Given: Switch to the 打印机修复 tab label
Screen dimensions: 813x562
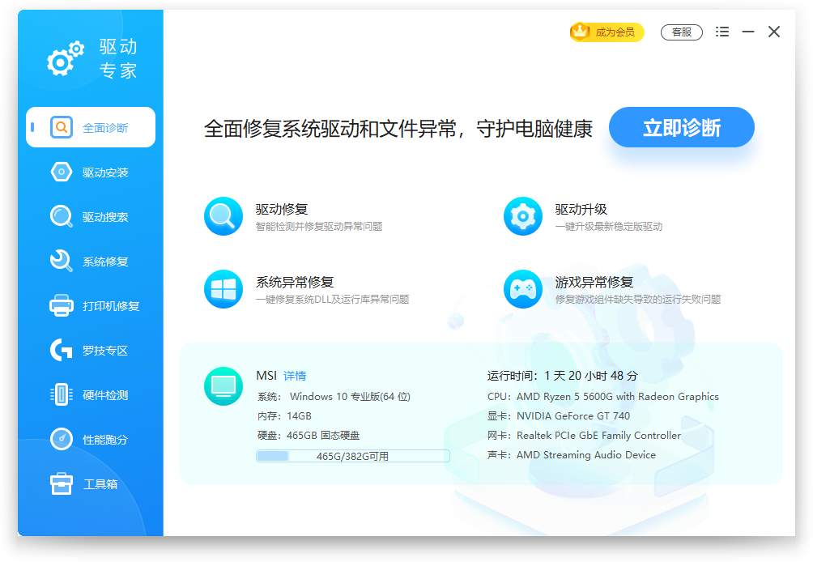Looking at the screenshot, I should [x=111, y=306].
